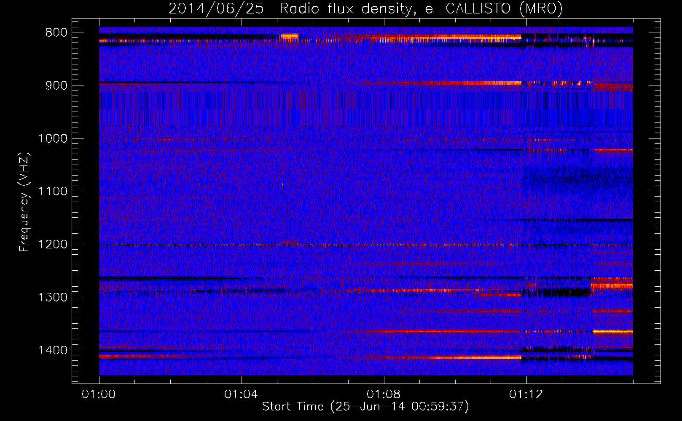Click the bright yellow burst near 1365 MHz
The image size is (682, 421).
pos(613,332)
